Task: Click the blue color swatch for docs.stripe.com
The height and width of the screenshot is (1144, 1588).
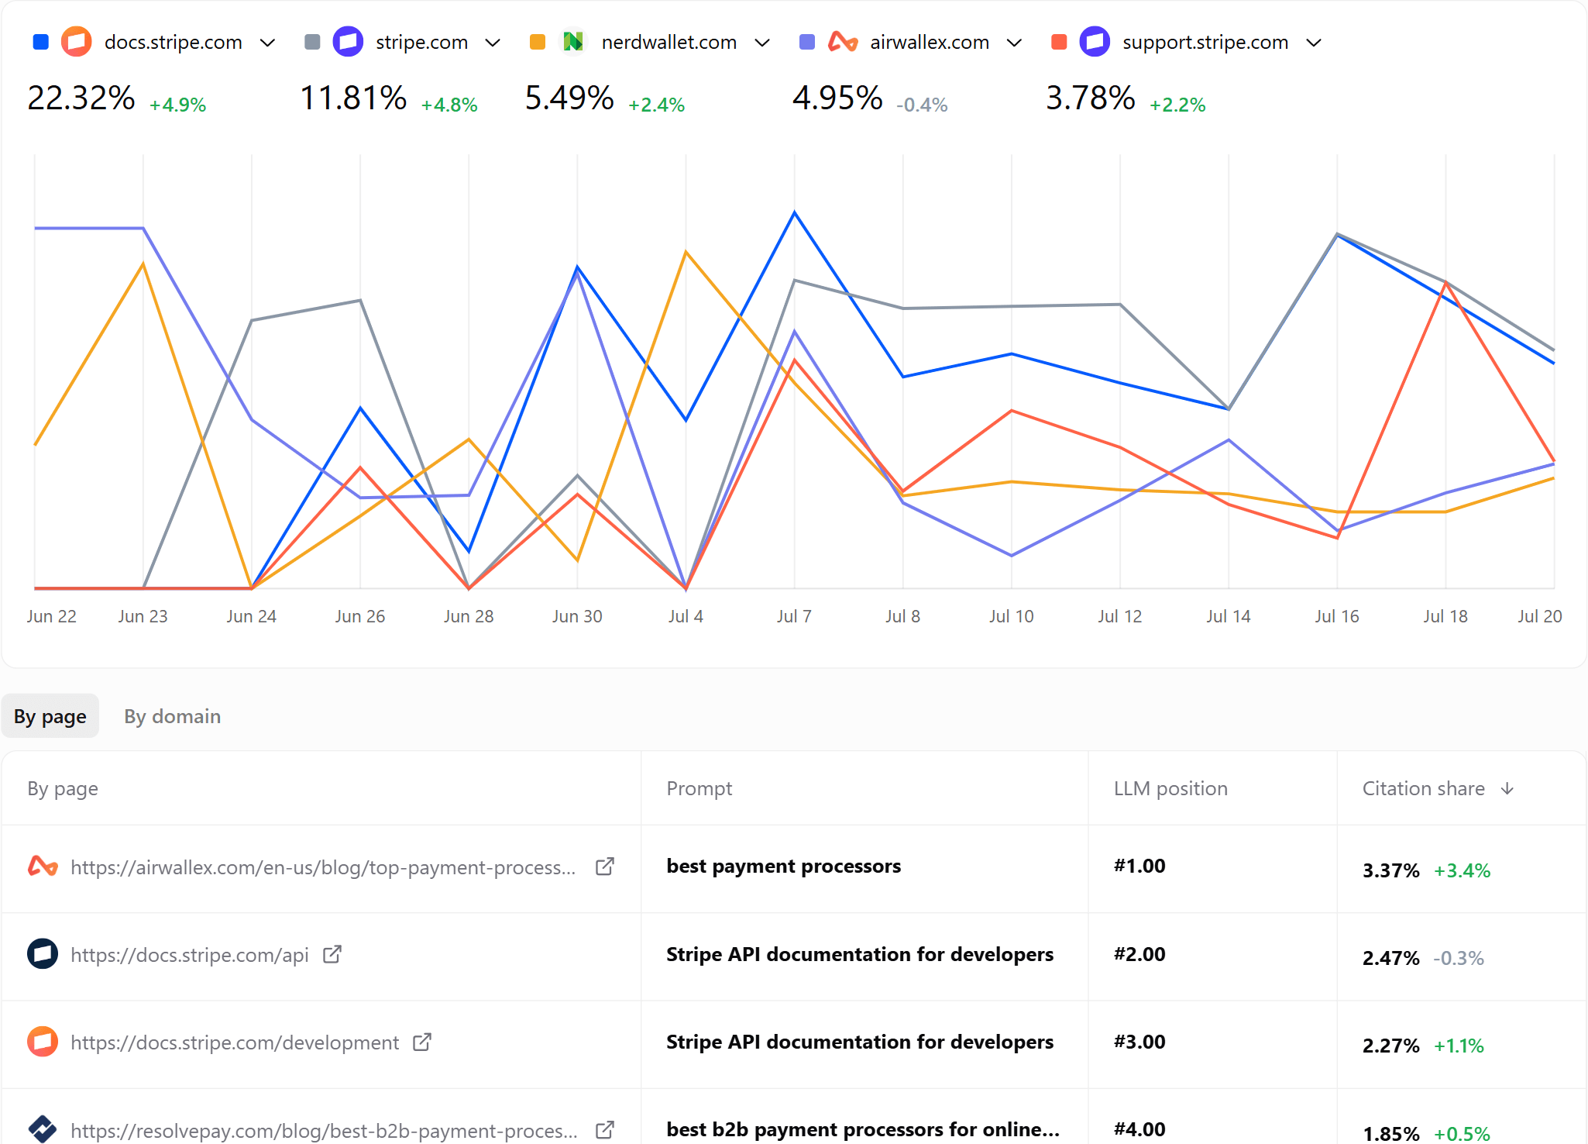Action: tap(41, 42)
